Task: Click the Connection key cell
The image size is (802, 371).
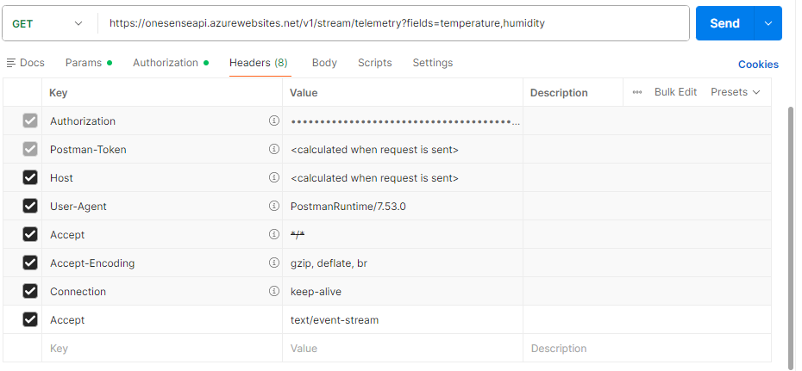Action: click(x=162, y=292)
